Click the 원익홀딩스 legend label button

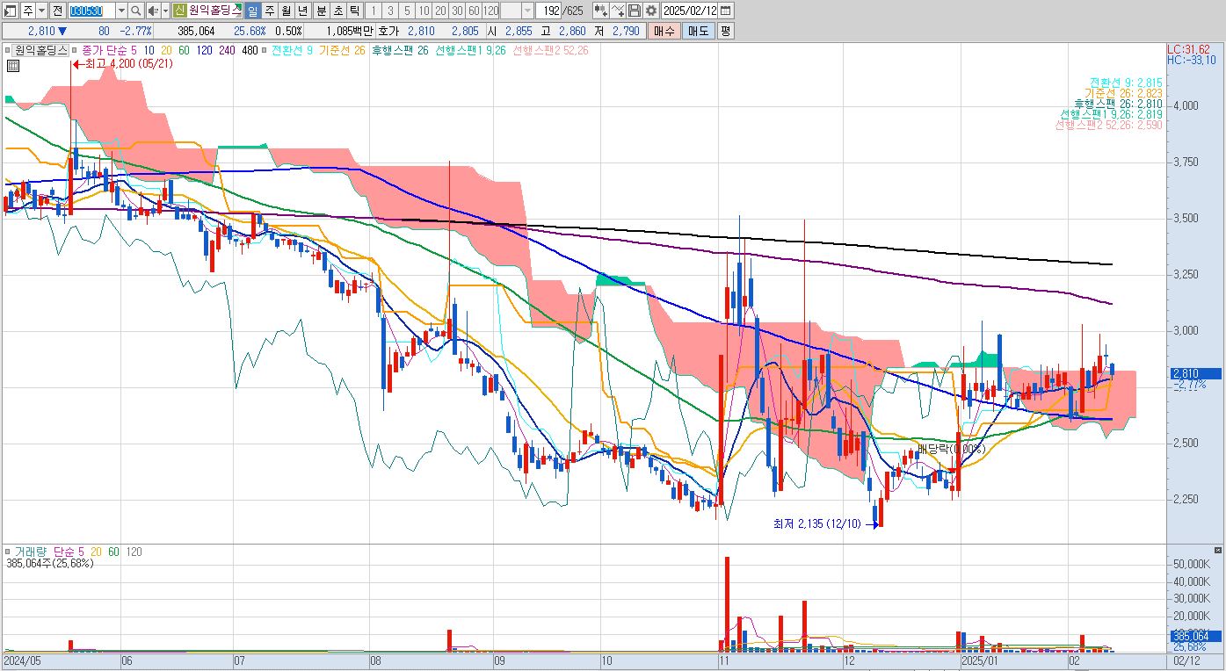[41, 50]
